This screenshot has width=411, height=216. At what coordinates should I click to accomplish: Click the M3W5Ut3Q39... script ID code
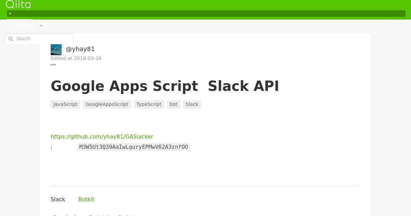pyautogui.click(x=134, y=147)
